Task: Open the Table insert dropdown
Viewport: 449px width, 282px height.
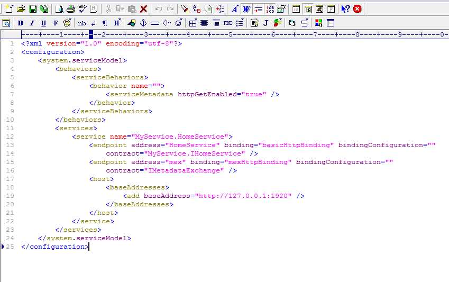Action: [193, 23]
